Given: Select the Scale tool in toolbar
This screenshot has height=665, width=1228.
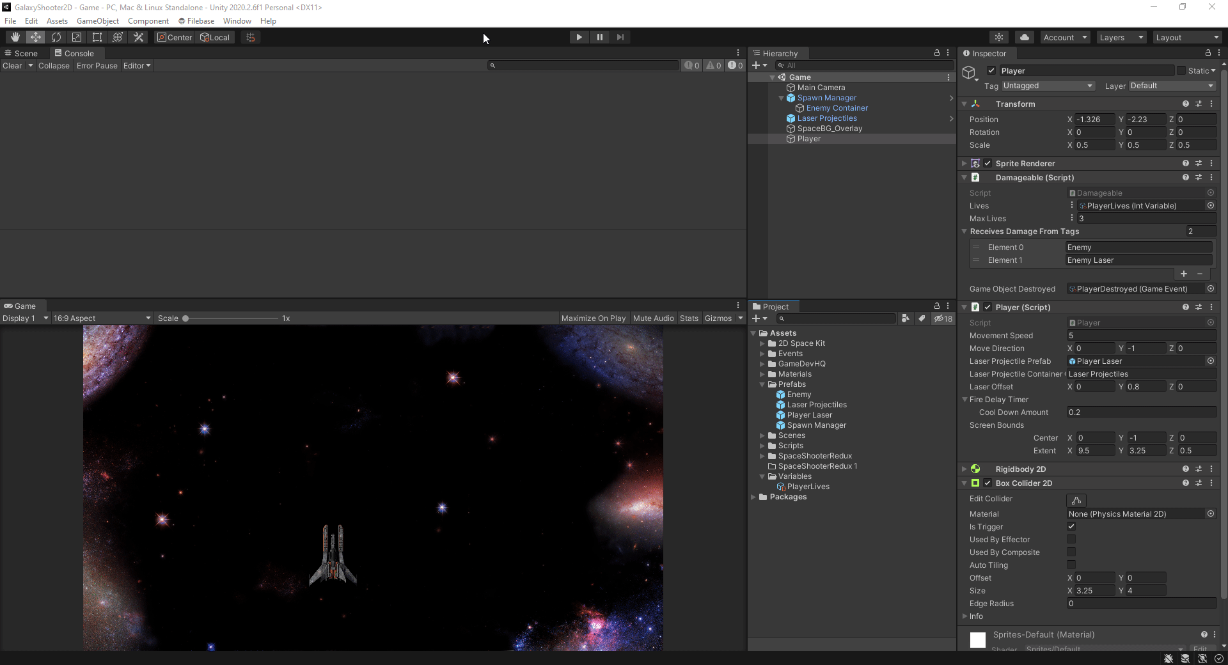Looking at the screenshot, I should tap(77, 37).
